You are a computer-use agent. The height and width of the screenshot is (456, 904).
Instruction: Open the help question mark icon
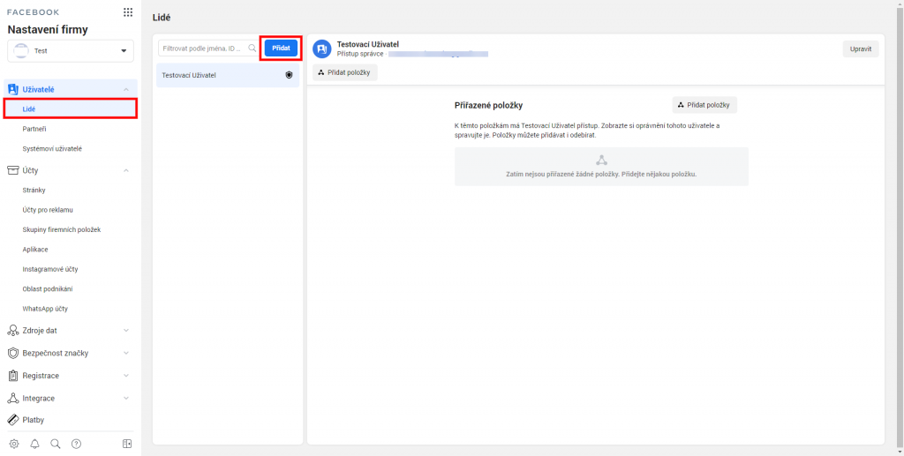pos(76,444)
